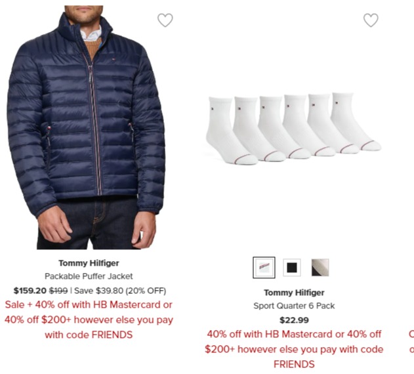Open the navy puffer jacket product photo
414x374 pixels.
(87, 127)
